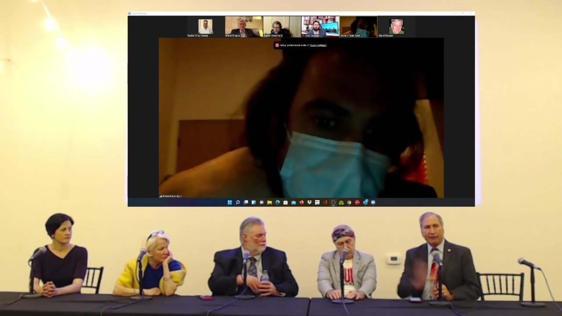Click 'Setup professional audio in' banner text
This screenshot has height=316, width=562.
tap(295, 45)
